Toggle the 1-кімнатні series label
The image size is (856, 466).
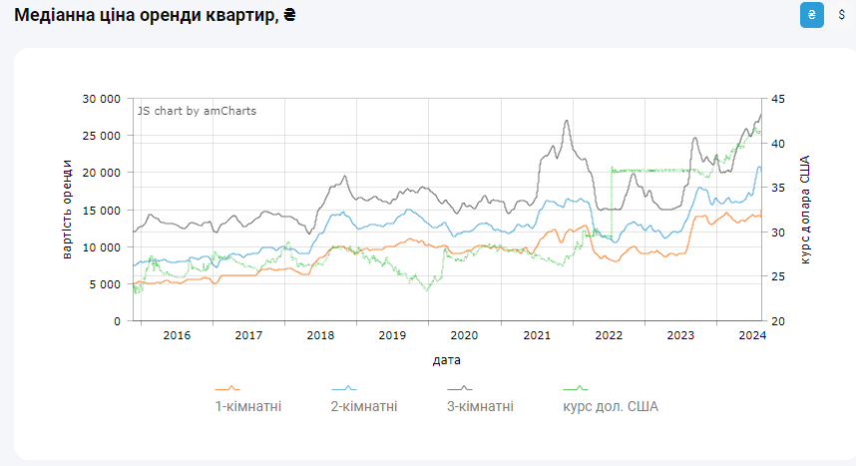[248, 407]
